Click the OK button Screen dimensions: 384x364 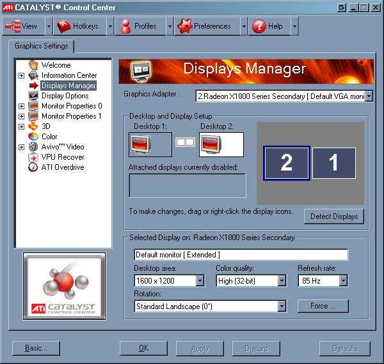[x=143, y=348]
